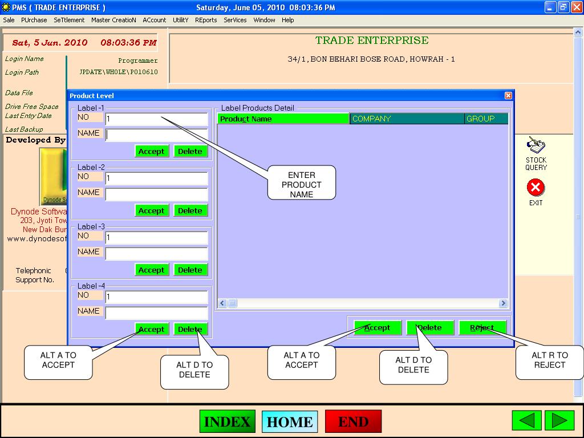Click the main window vertical scrollbar thumb
The image size is (584, 438).
578,216
